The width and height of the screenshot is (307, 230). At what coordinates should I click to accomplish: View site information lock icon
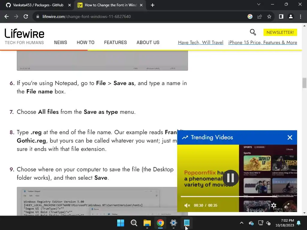38,17
